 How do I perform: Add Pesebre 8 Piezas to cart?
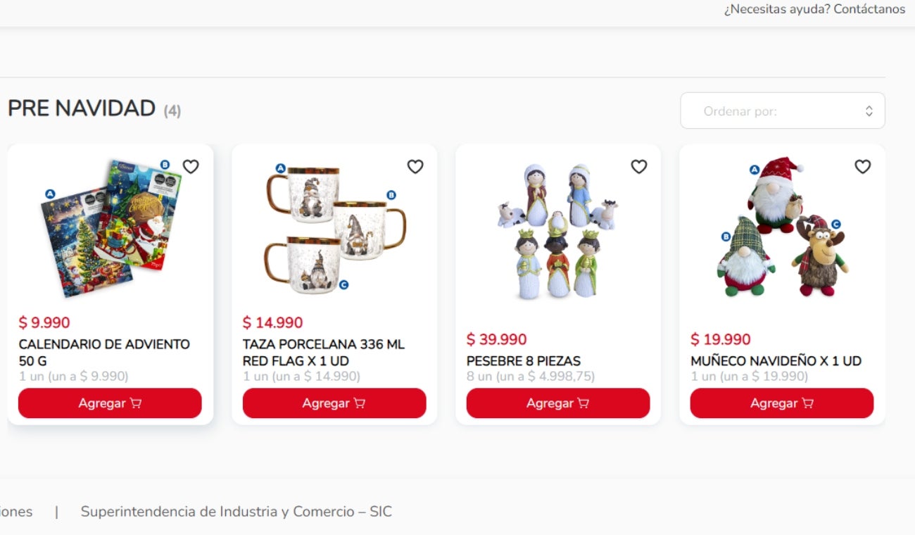557,403
